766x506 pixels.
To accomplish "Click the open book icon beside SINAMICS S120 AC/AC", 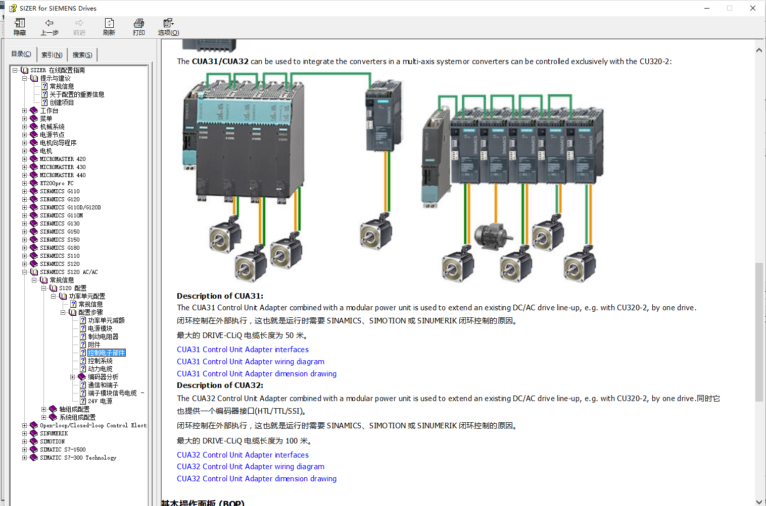I will [34, 272].
